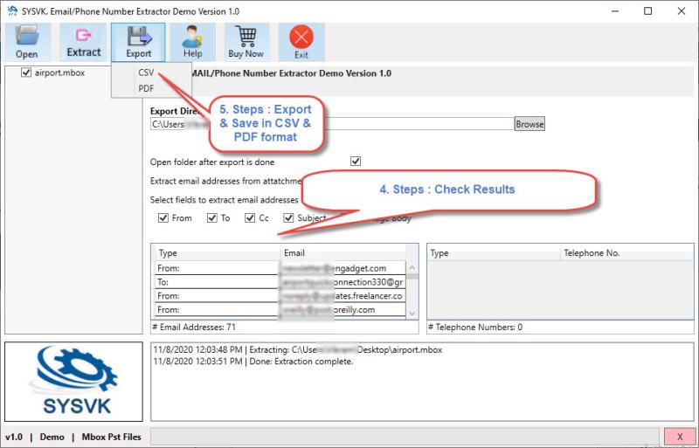The image size is (699, 448).
Task: Click the Buy Now cart icon
Action: (246, 42)
